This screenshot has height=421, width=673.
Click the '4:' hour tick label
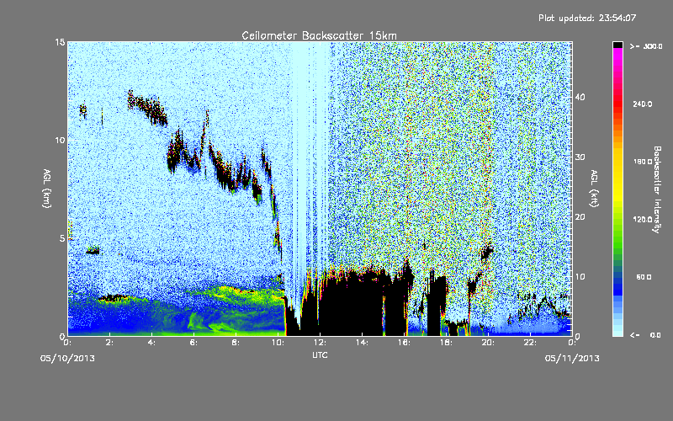(x=152, y=343)
